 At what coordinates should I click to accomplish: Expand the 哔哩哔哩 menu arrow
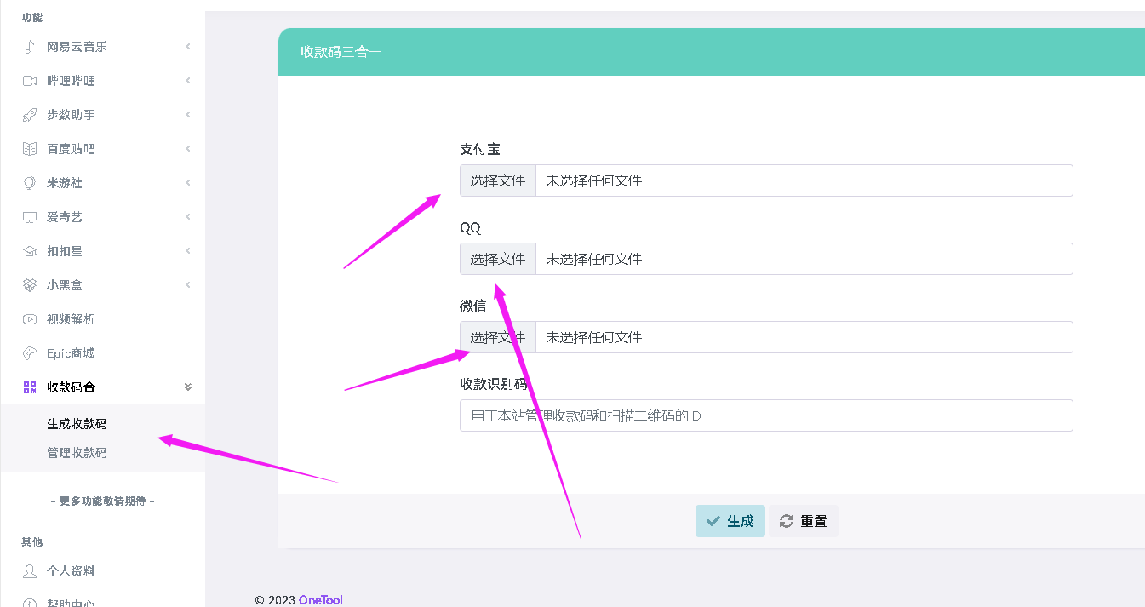pos(188,81)
